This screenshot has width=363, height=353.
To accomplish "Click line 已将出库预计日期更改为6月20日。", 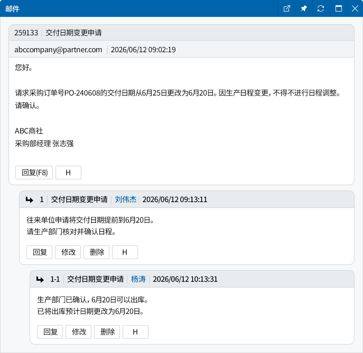I will tap(91, 311).
